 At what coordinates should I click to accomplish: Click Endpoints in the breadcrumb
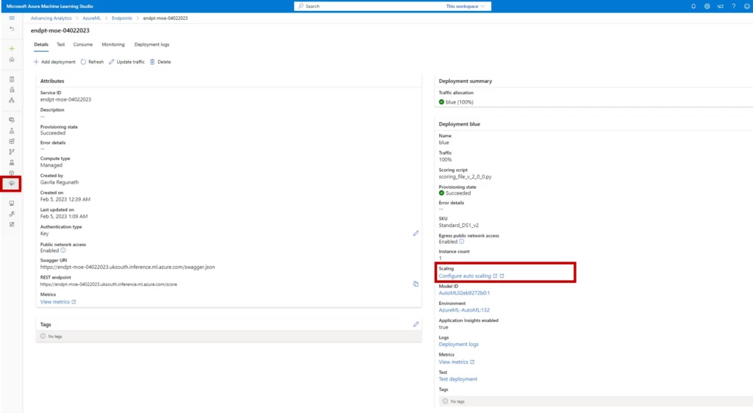122,18
